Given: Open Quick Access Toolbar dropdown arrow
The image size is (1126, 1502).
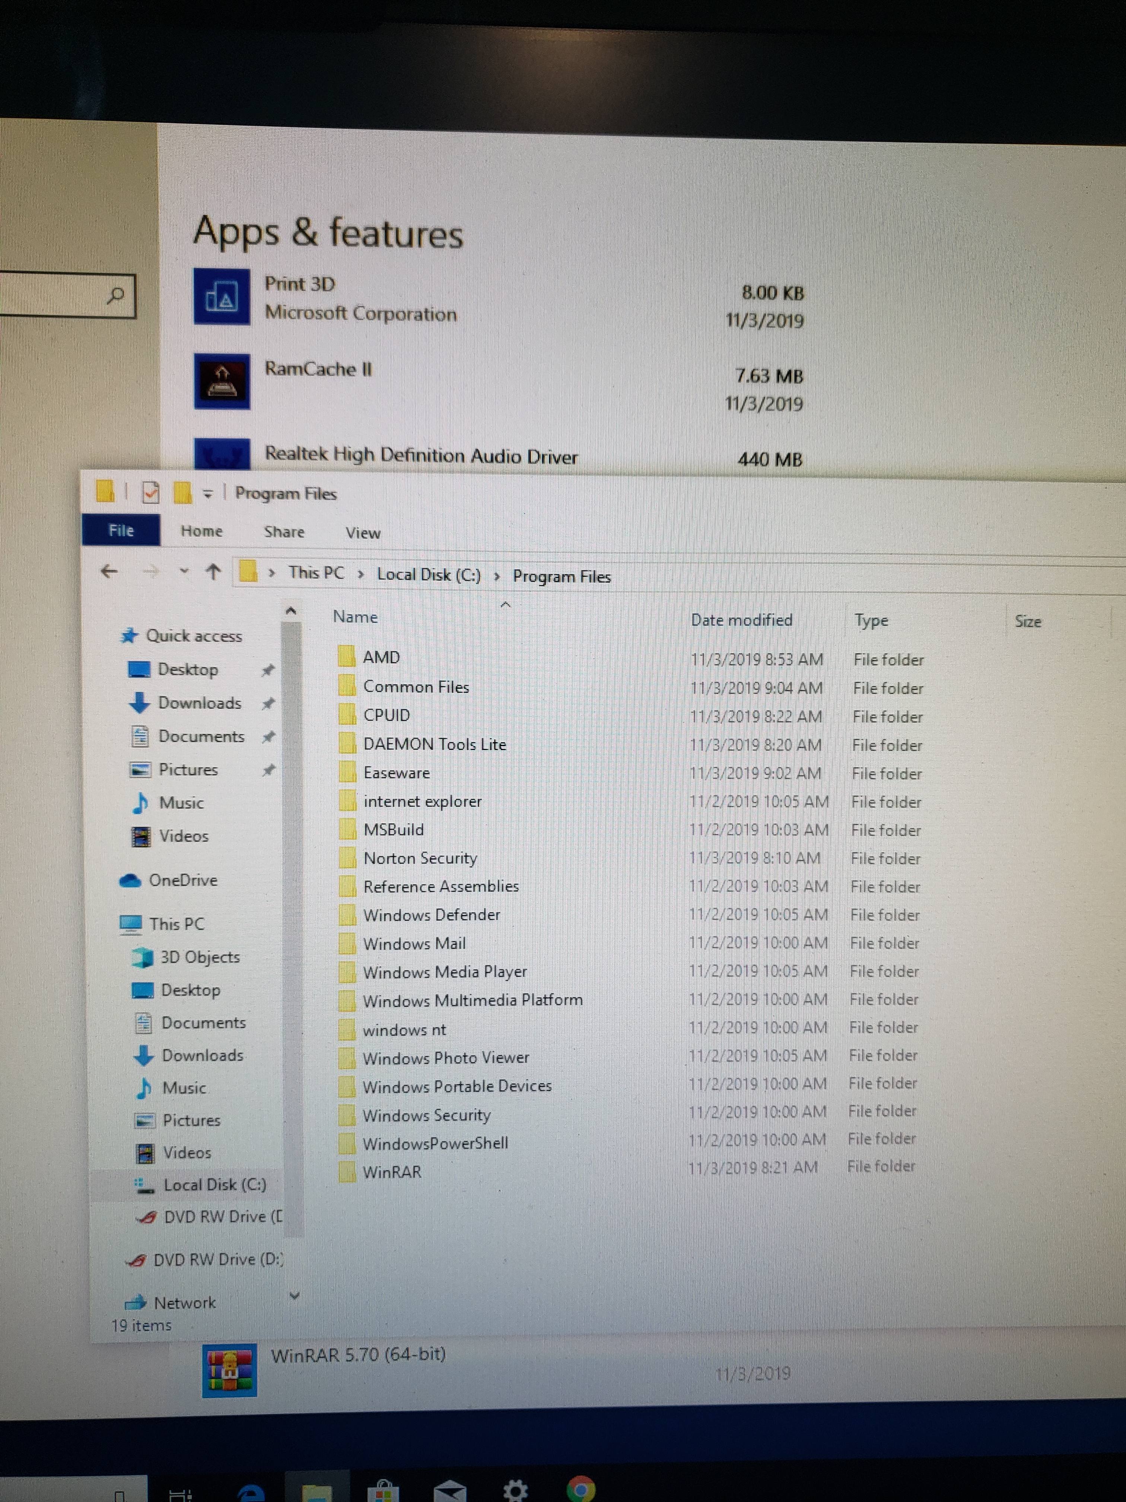Looking at the screenshot, I should pyautogui.click(x=208, y=494).
